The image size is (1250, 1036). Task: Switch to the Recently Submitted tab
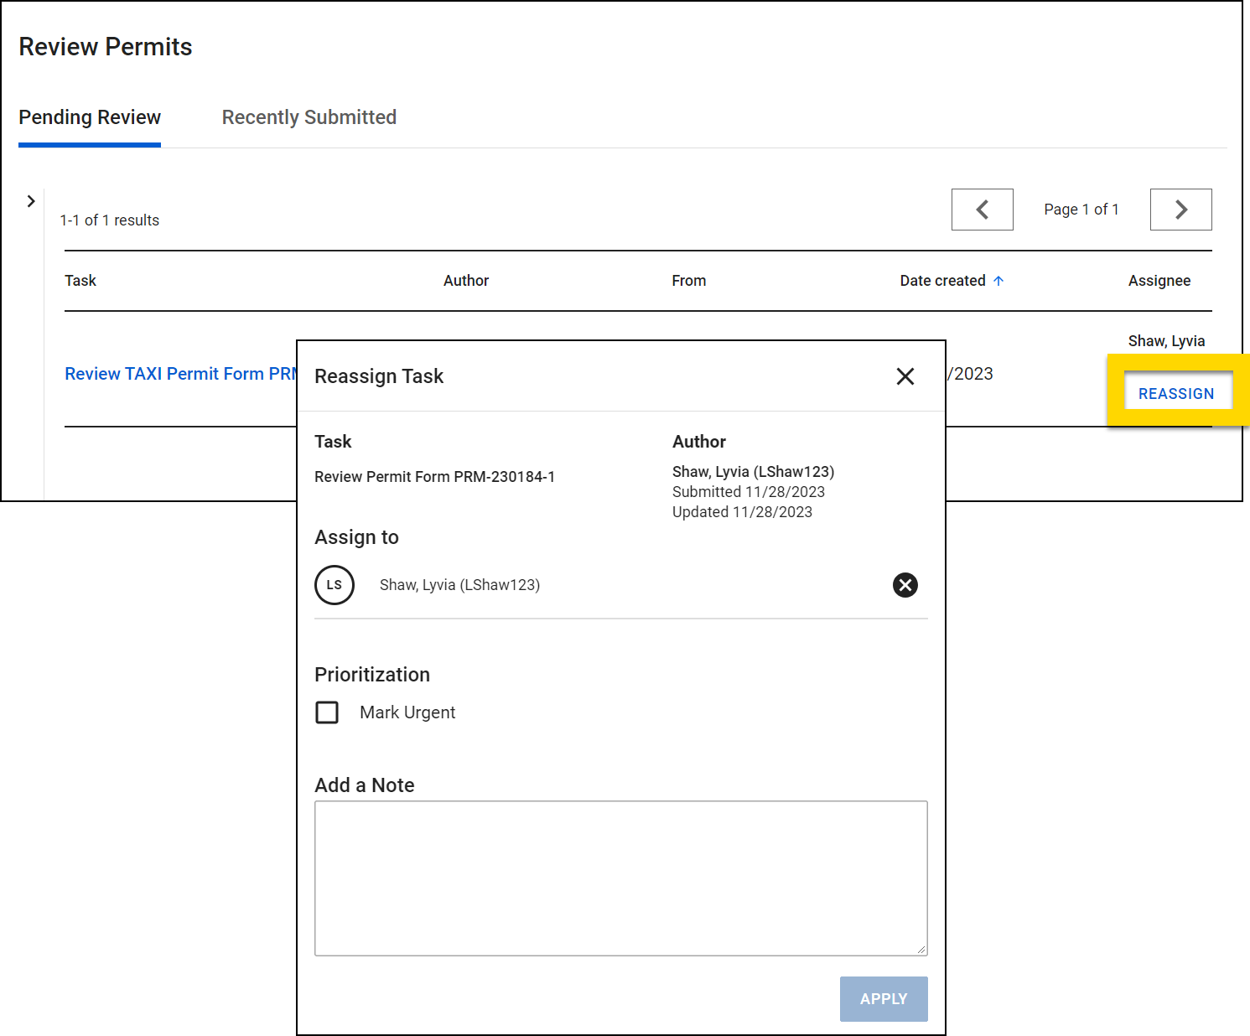point(309,117)
